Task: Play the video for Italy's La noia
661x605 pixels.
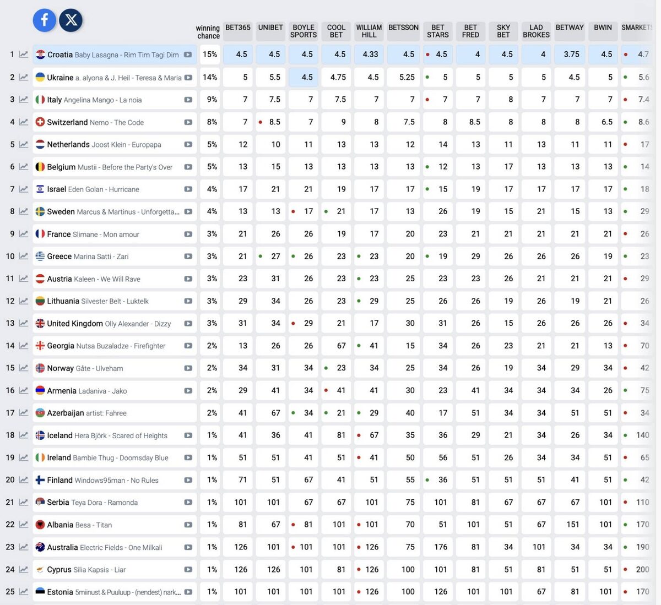Action: pyautogui.click(x=188, y=100)
